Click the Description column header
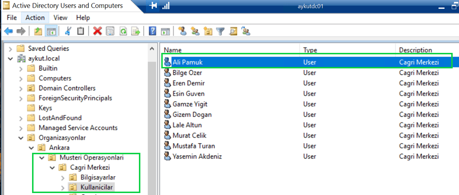 click(x=415, y=50)
